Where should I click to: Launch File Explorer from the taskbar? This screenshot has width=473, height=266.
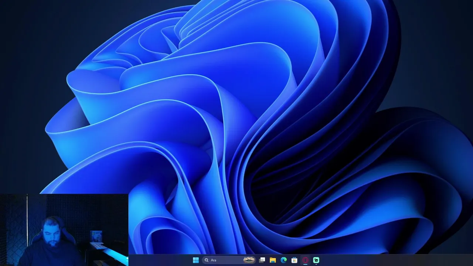click(x=273, y=260)
